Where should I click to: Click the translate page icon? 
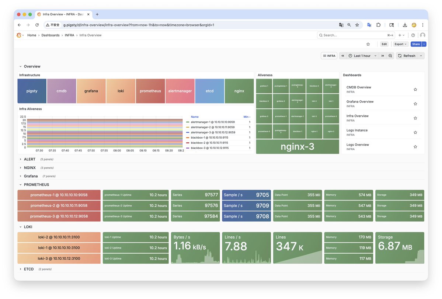[341, 25]
